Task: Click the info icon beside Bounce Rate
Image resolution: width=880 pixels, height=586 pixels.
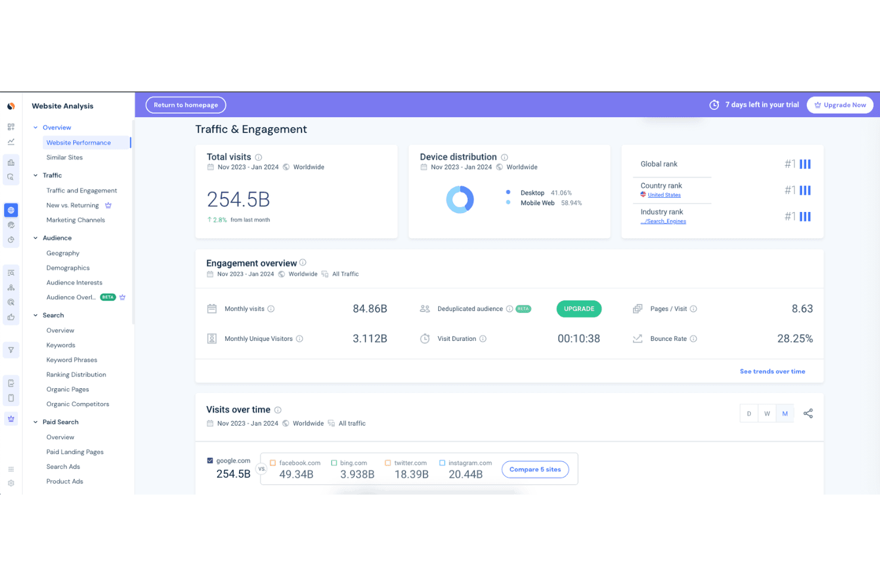Action: click(x=693, y=339)
